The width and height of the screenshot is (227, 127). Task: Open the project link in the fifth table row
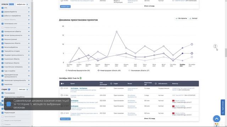coord(84,114)
